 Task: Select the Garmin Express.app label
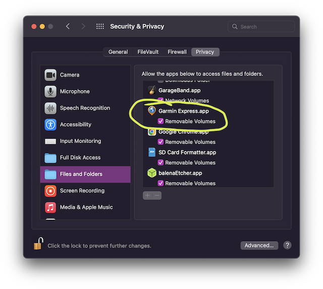pyautogui.click(x=184, y=111)
